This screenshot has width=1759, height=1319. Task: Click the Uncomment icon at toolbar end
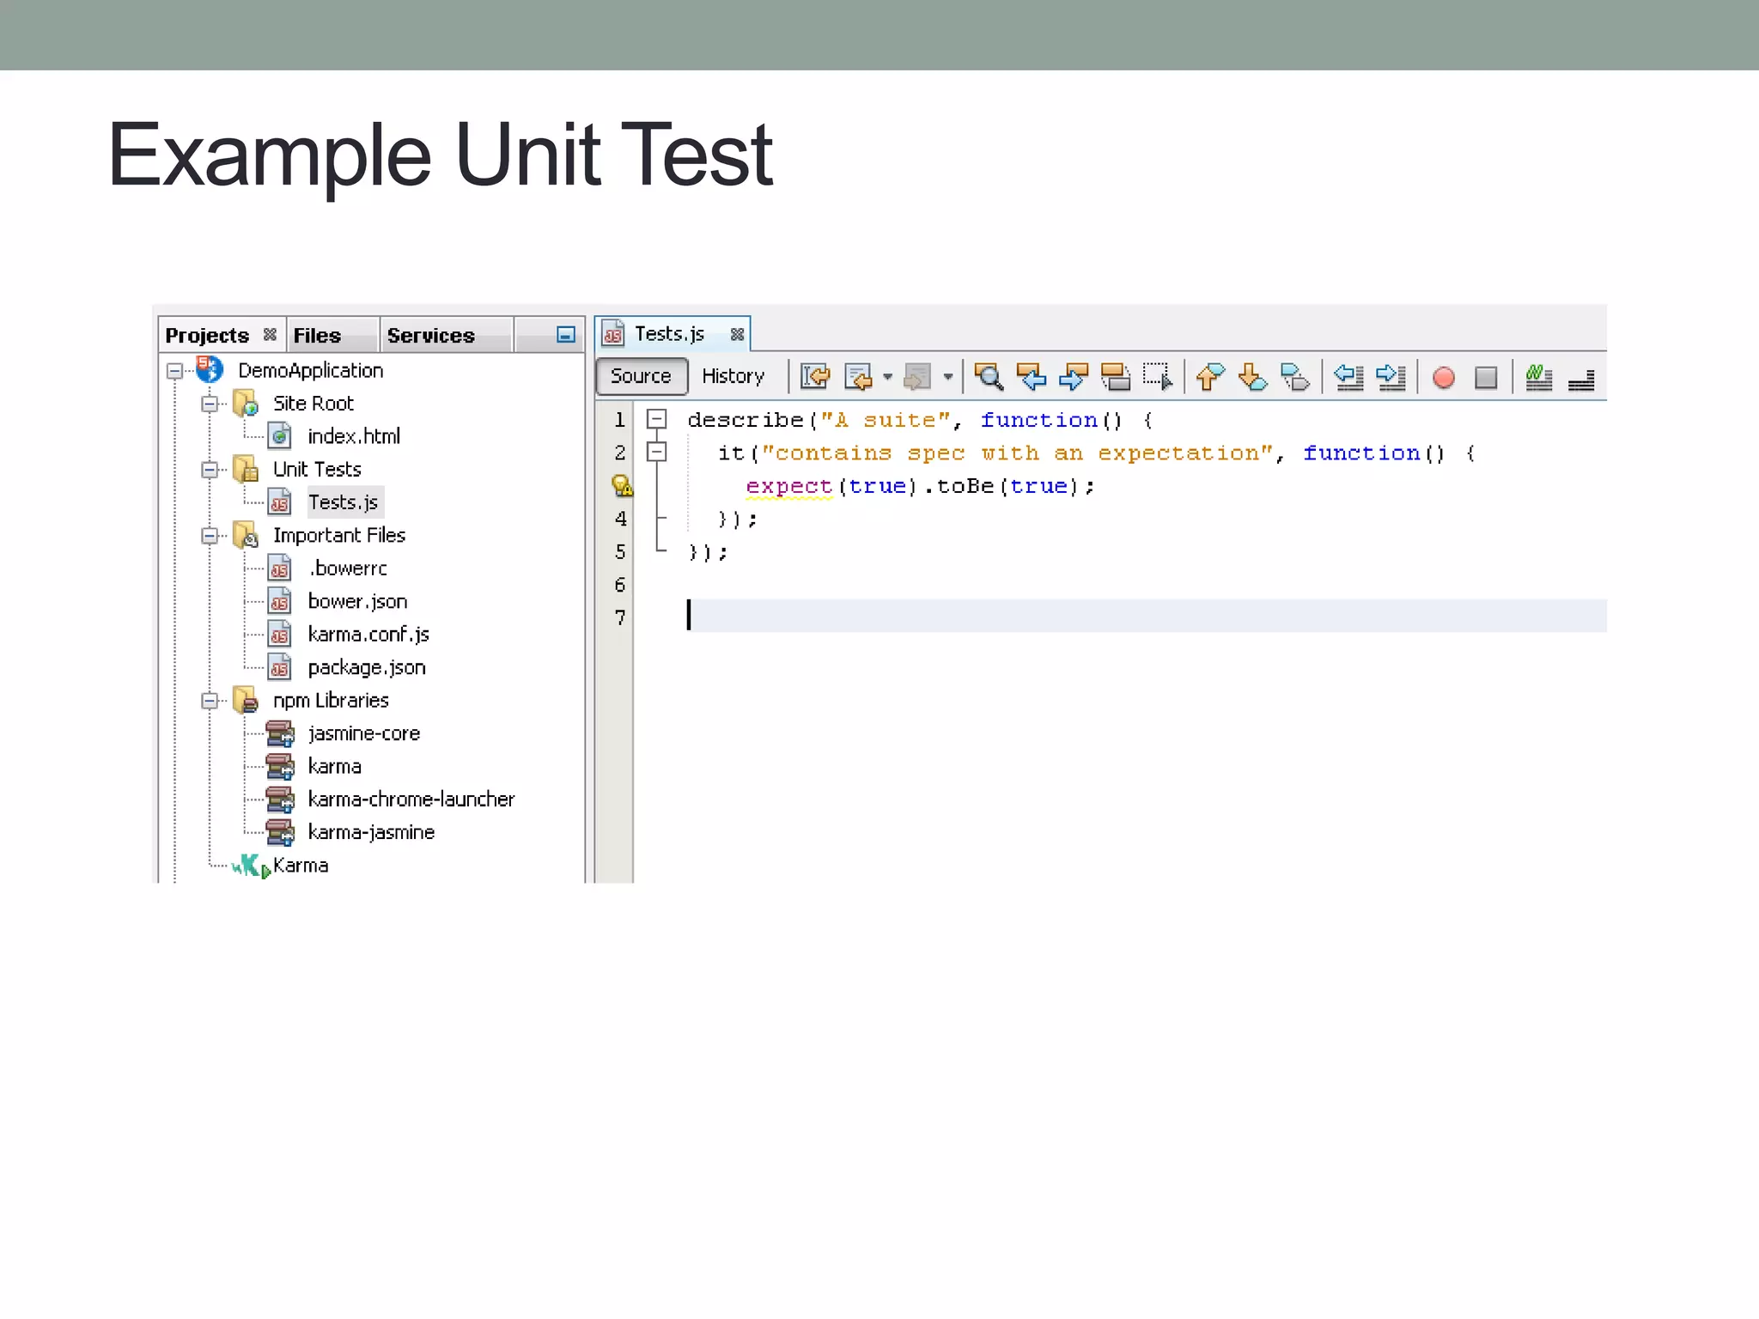coord(1581,379)
